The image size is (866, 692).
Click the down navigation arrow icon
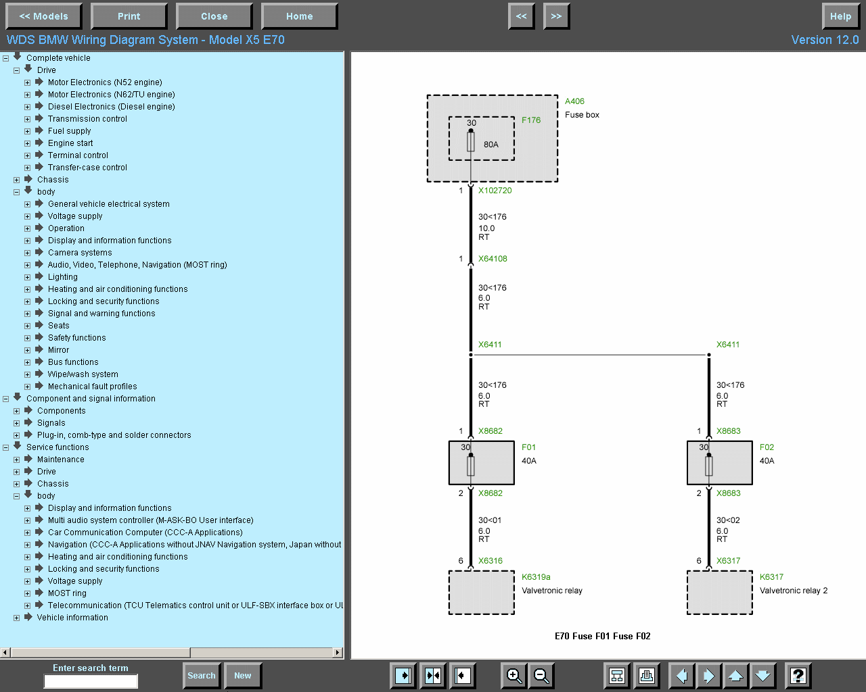click(762, 676)
